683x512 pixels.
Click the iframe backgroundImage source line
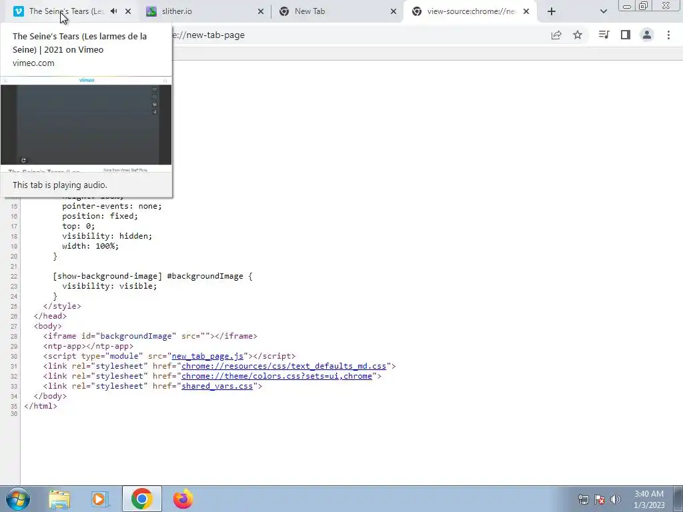point(150,336)
